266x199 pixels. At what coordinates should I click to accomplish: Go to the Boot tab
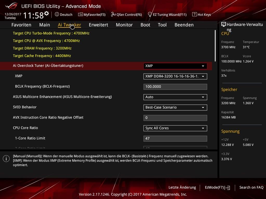click(145, 25)
